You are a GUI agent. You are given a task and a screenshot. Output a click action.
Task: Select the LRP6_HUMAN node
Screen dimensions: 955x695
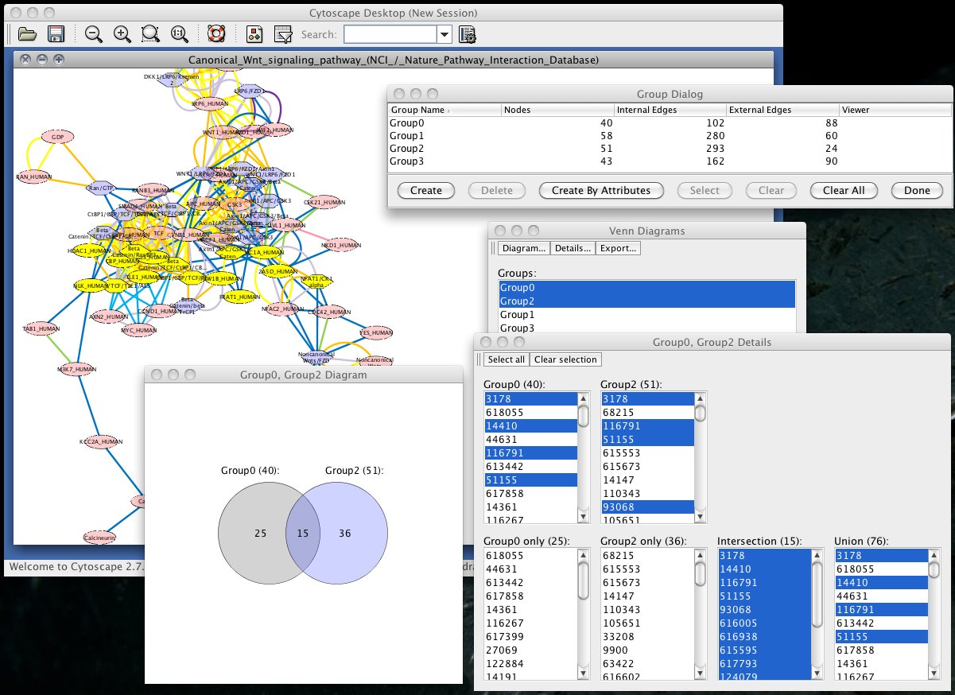(212, 103)
